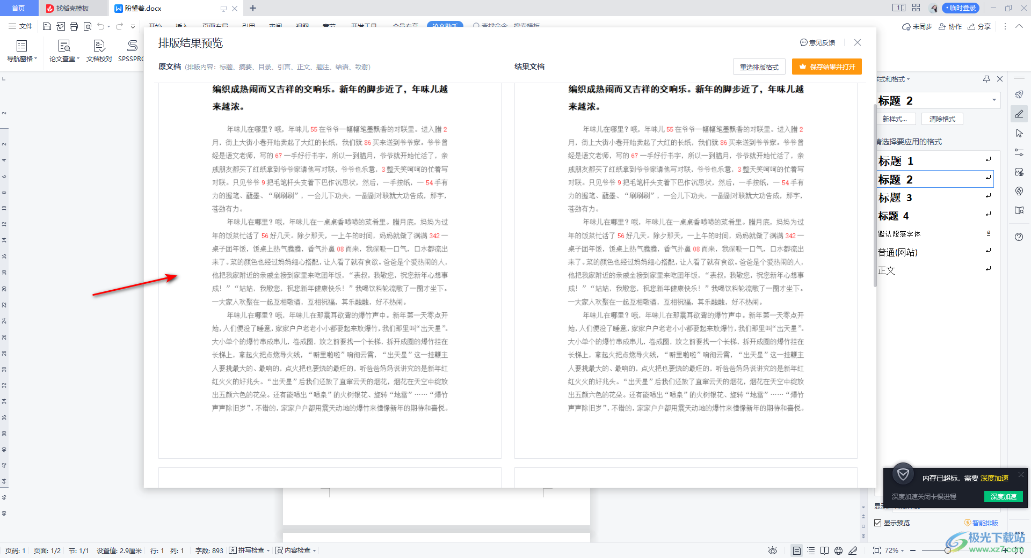Switch to outline view icon in status bar
Screen dimensions: 1031x558
[811, 550]
